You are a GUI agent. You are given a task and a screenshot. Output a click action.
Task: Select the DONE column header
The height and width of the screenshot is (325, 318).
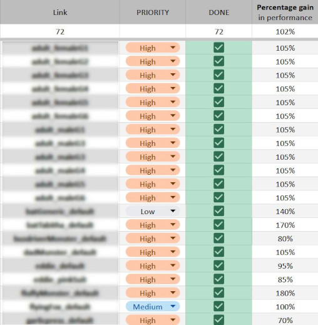pyautogui.click(x=219, y=12)
